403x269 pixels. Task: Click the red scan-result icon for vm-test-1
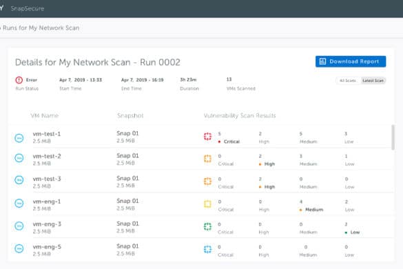207,137
